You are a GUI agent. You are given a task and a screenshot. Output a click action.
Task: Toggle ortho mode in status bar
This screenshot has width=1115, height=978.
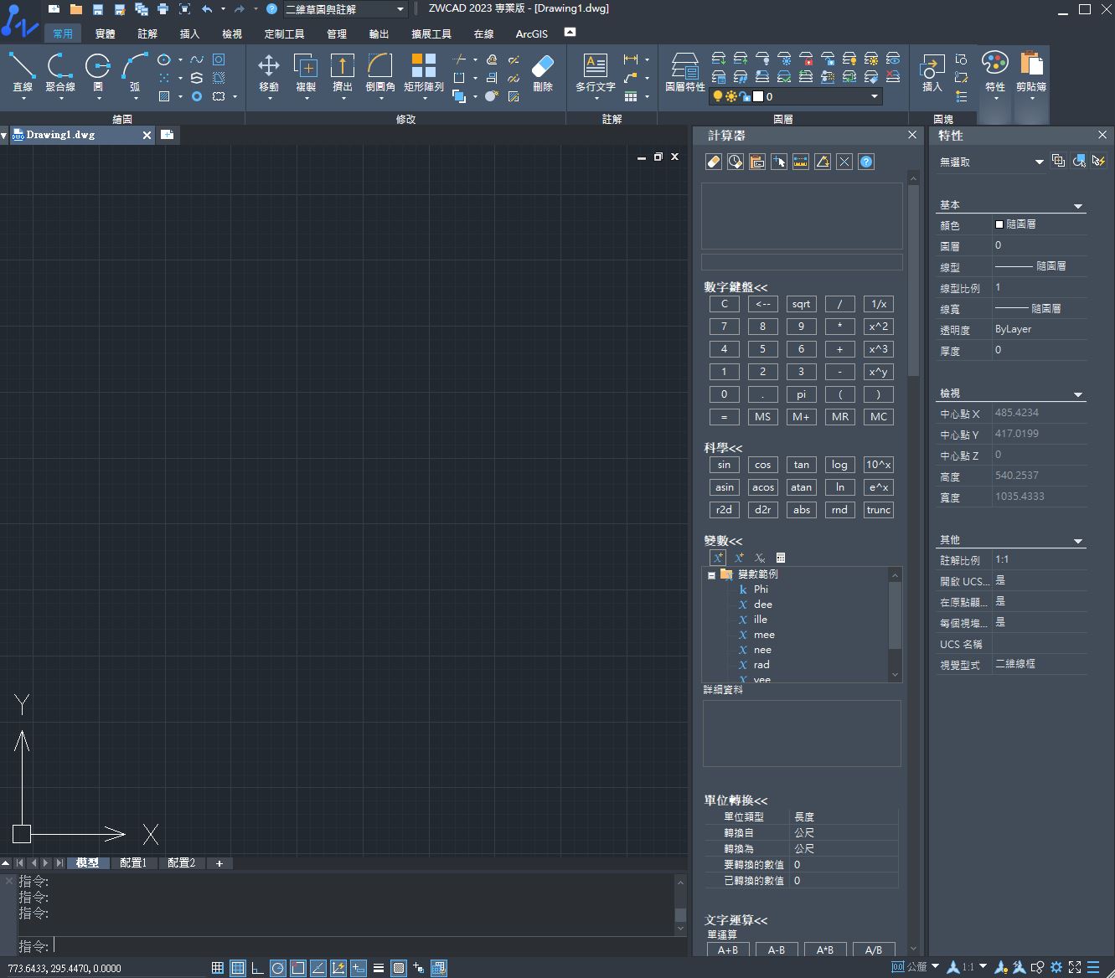257,968
